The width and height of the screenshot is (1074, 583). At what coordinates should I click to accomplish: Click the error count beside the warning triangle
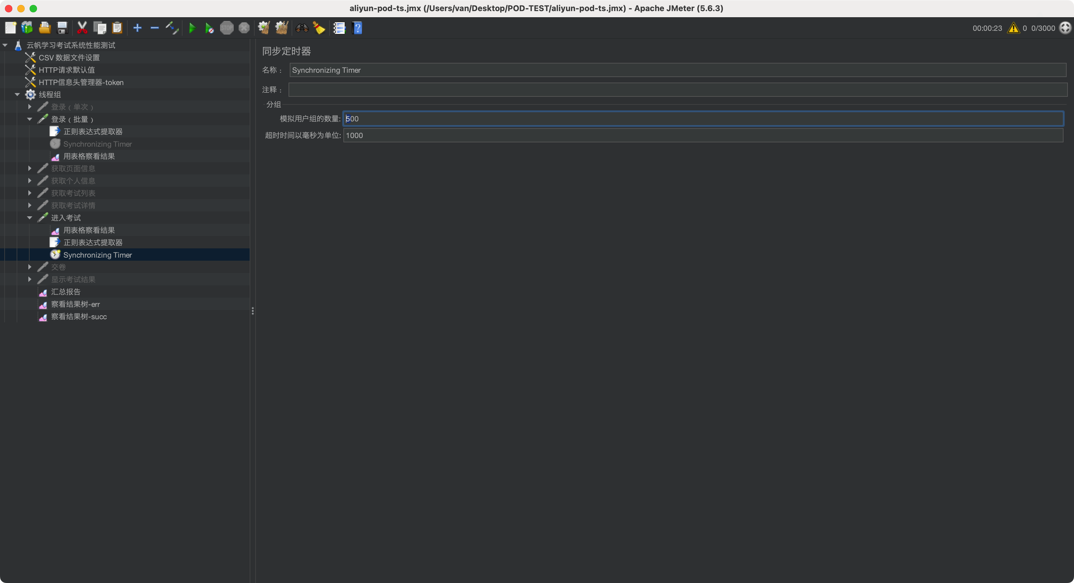(1025, 28)
